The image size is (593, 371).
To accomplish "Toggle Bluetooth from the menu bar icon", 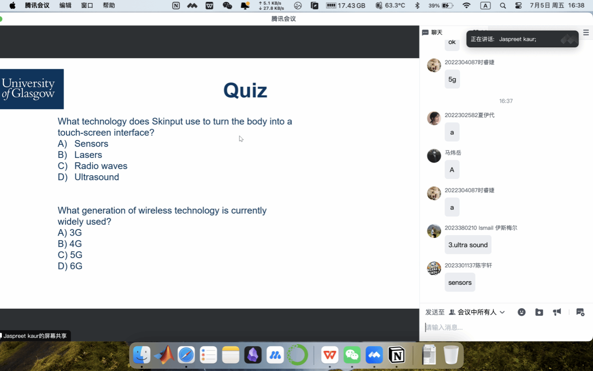I will pyautogui.click(x=417, y=6).
